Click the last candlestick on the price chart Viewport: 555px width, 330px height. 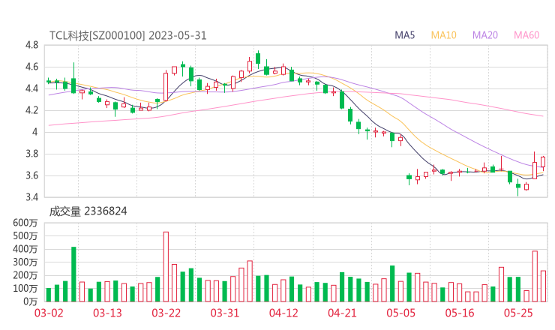543,162
